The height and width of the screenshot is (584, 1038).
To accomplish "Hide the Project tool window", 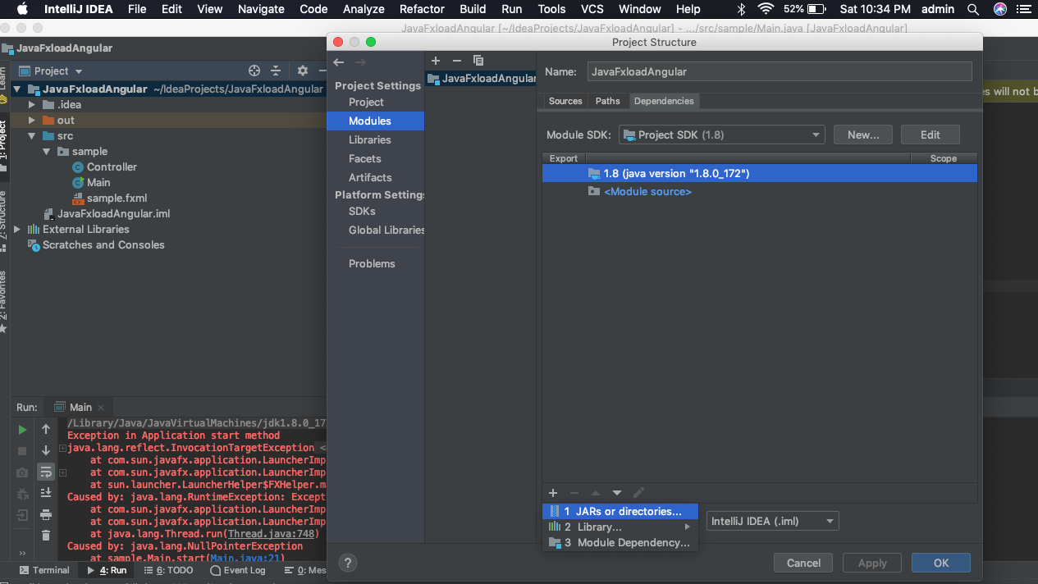I will tap(322, 71).
